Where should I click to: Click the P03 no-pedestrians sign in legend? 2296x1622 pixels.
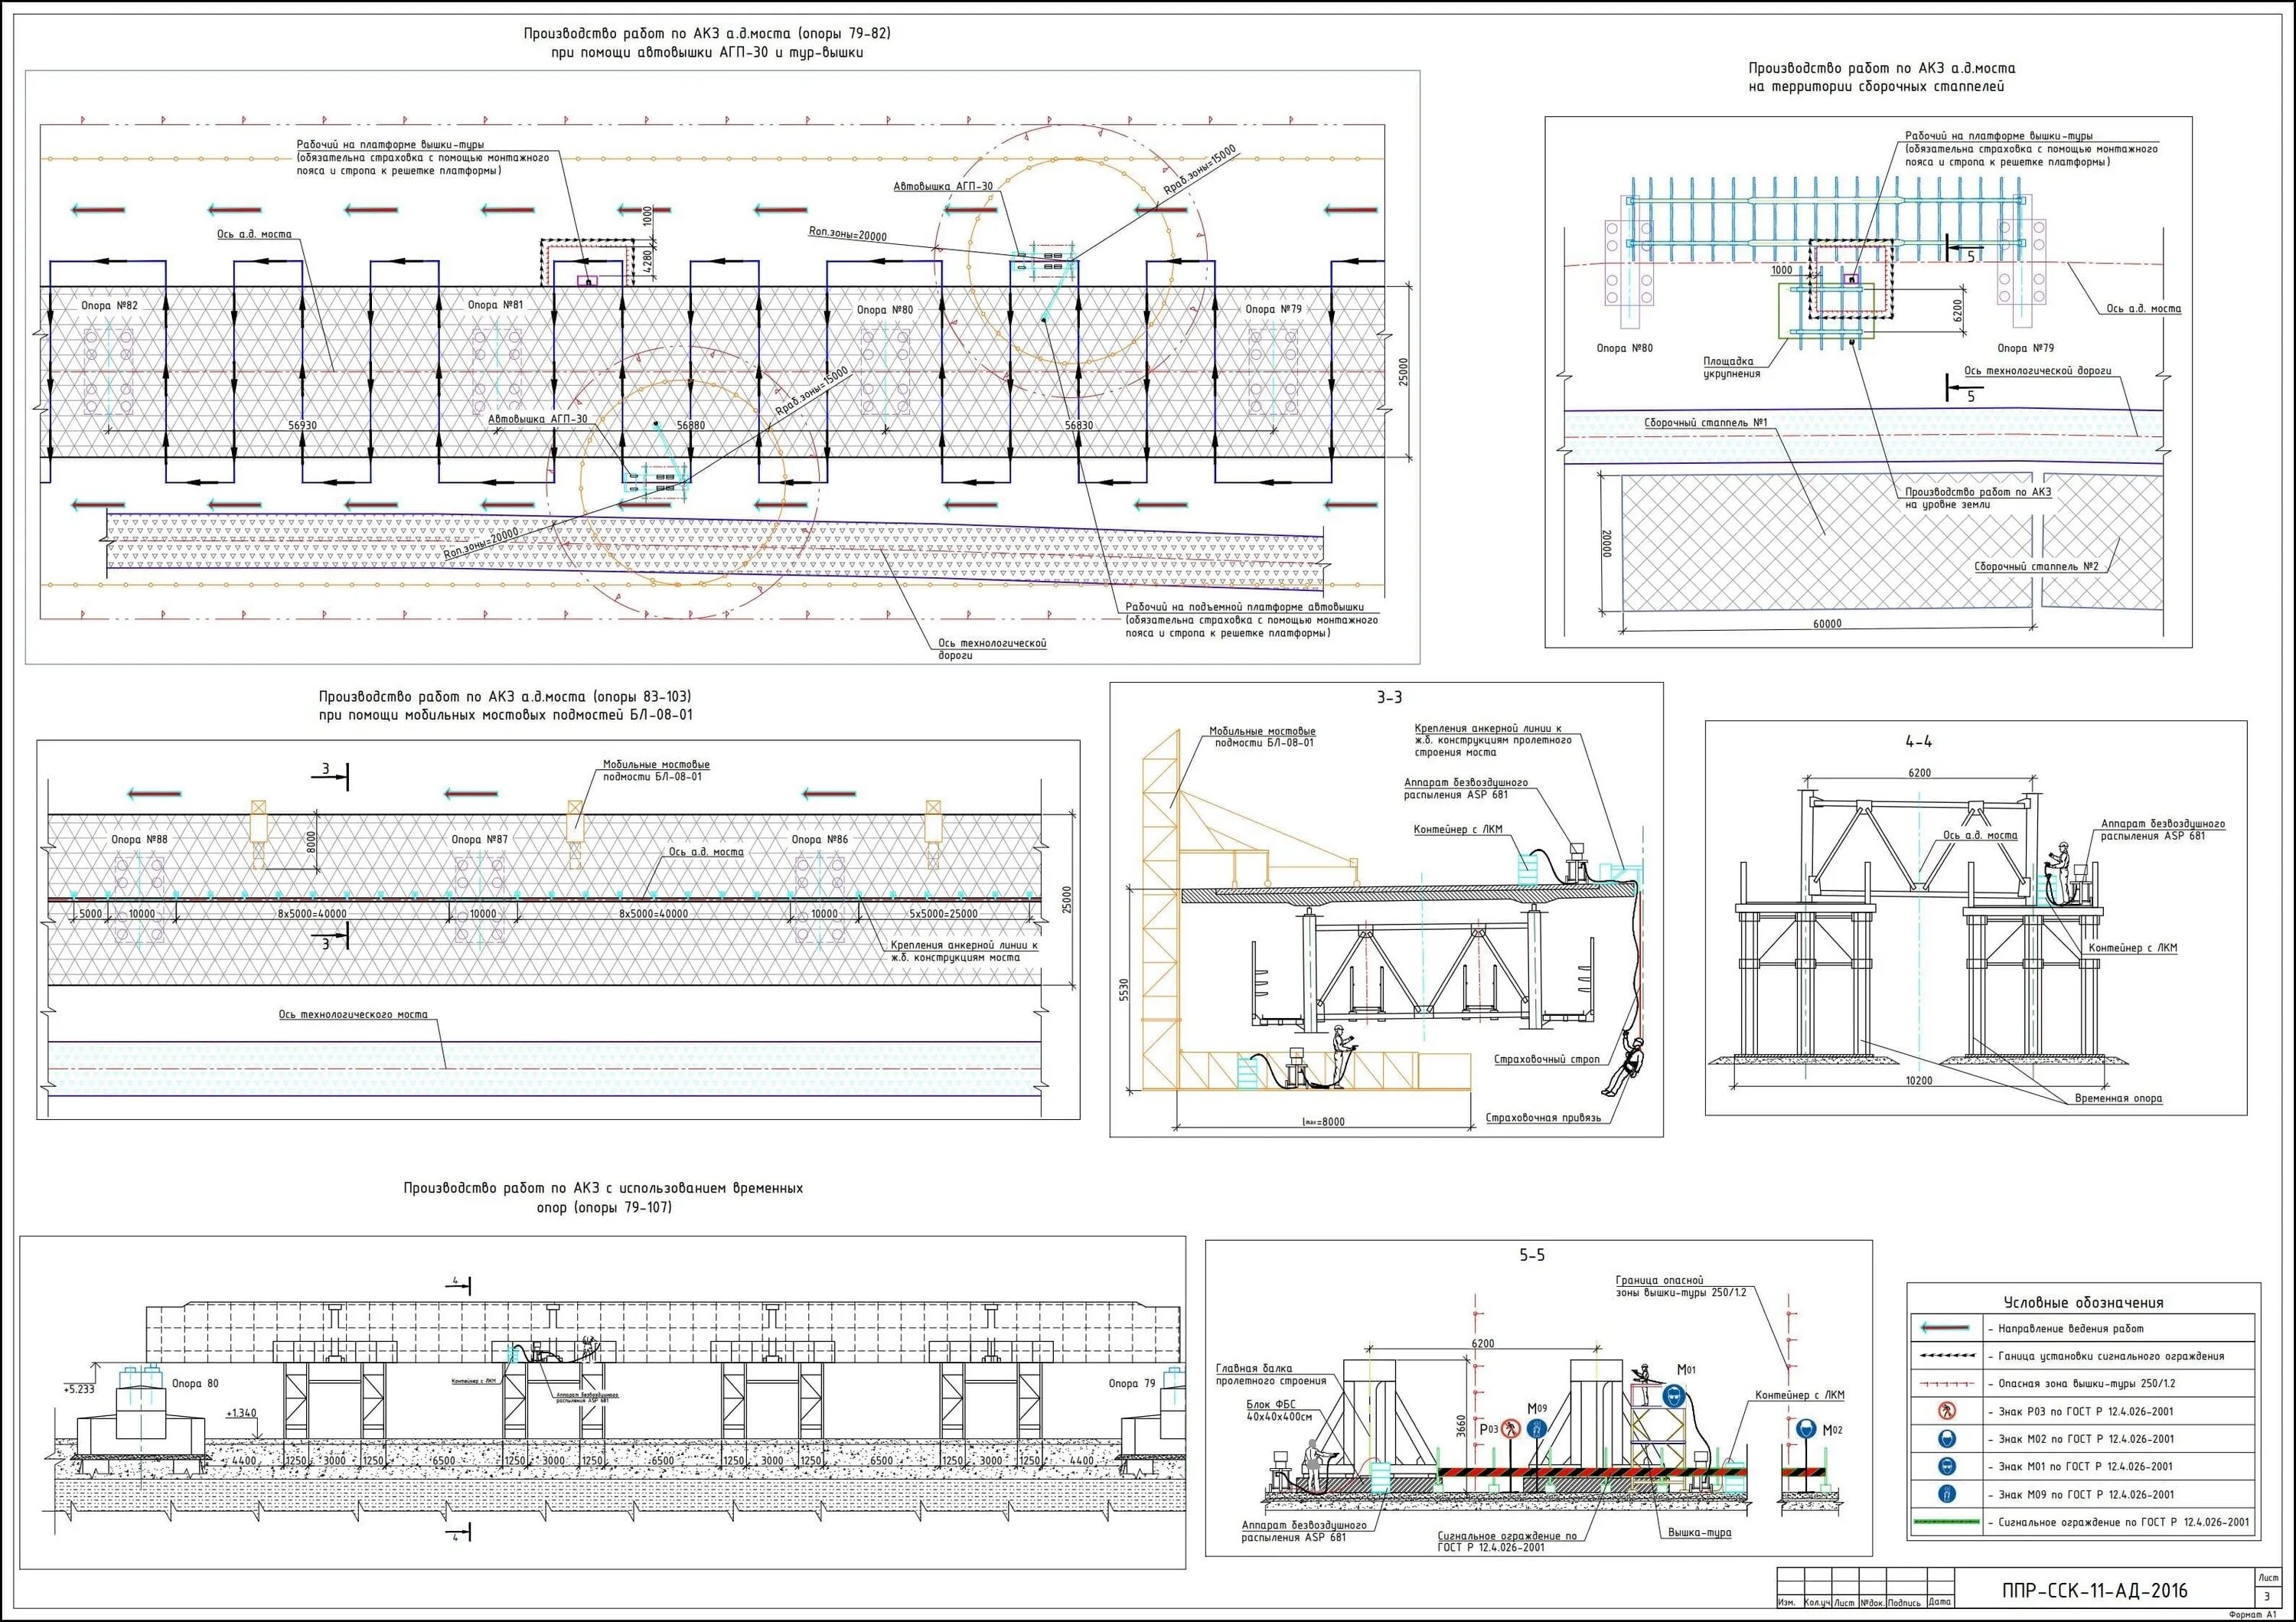tap(1946, 1411)
